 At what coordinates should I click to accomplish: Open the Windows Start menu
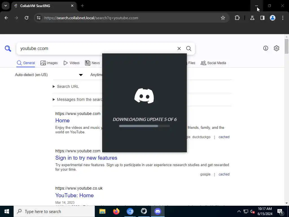(x=7, y=211)
